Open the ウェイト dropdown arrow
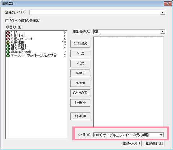The width and height of the screenshot is (173, 150). [161, 135]
